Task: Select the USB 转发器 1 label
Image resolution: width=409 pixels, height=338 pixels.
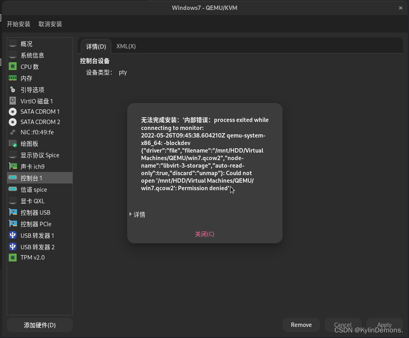Action: pos(37,235)
